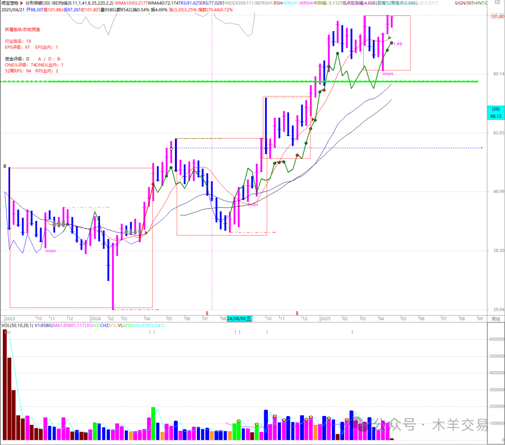Click the 101.80 current price tag

[x=497, y=16]
